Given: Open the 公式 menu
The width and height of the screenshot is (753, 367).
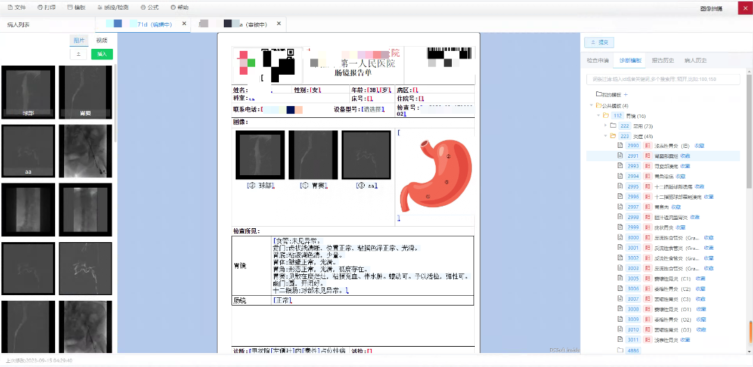Looking at the screenshot, I should 150,8.
